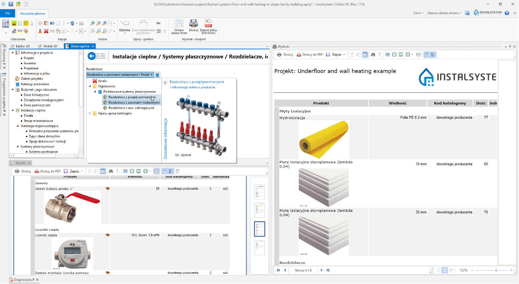Go to next page in Wydruki
519x284 pixels.
(x=321, y=270)
